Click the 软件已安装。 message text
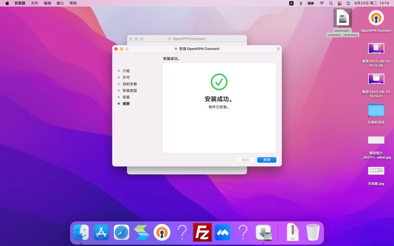Screen dimensions: 394x246 pyautogui.click(x=219, y=107)
